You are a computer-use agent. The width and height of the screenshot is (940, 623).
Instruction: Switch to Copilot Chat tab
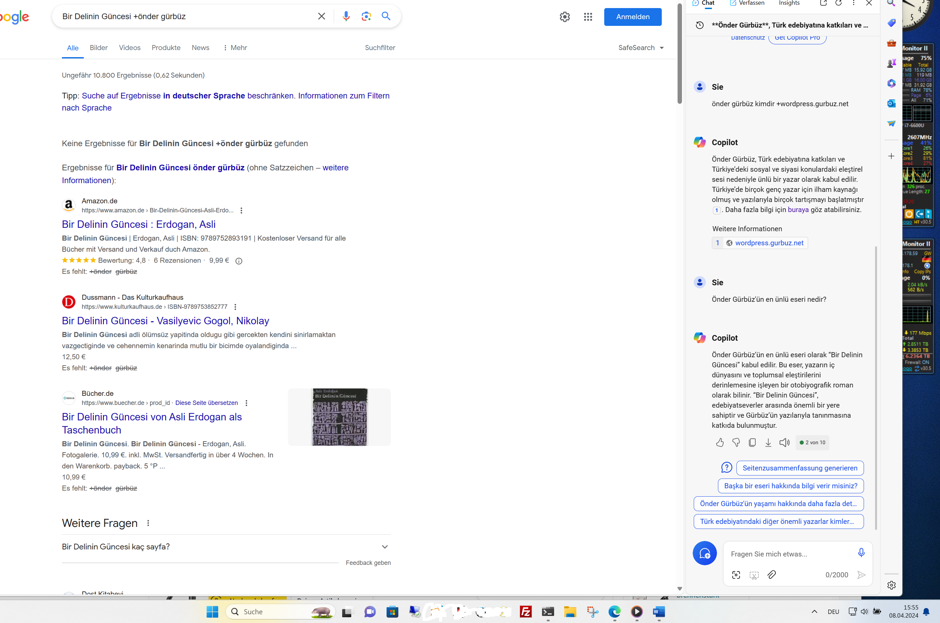pos(703,3)
